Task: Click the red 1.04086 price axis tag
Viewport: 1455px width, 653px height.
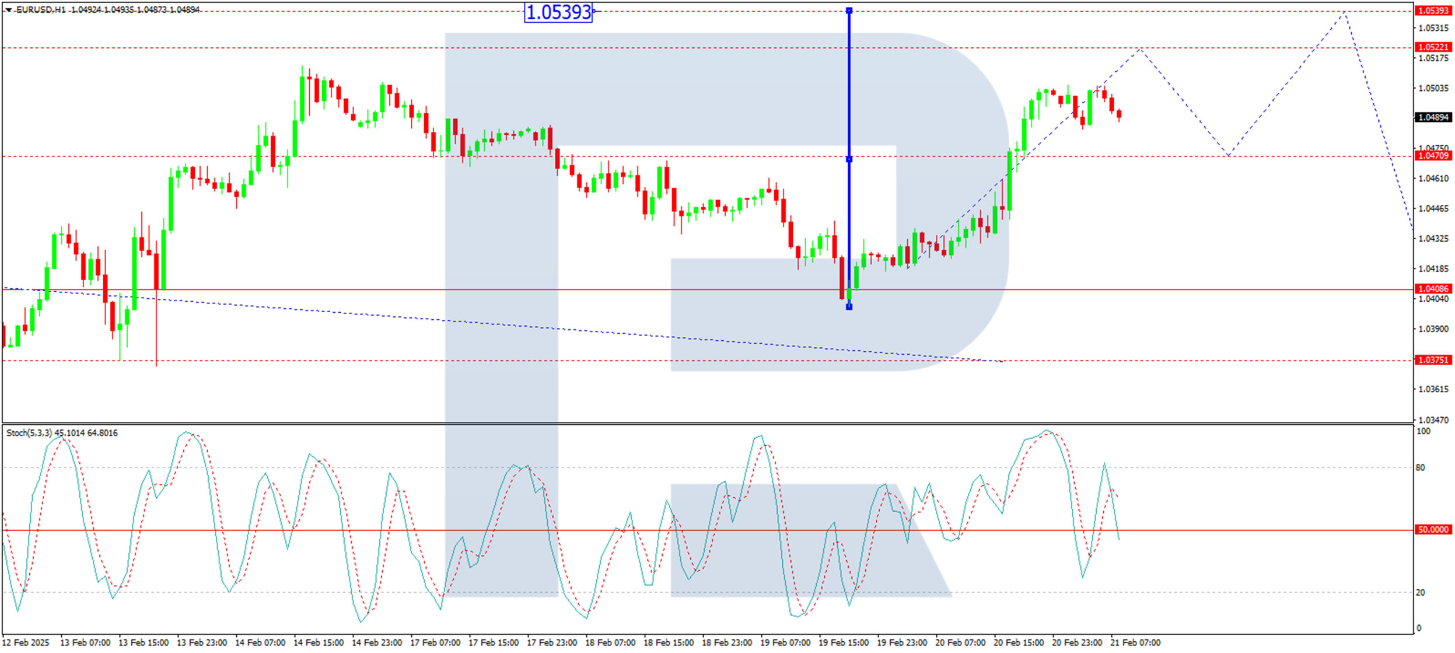Action: (1433, 289)
